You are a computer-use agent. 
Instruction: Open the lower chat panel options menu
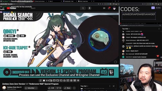tap(110, 86)
